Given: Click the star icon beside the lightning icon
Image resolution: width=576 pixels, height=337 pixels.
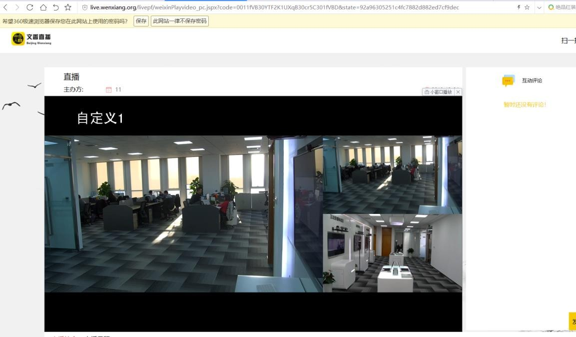Looking at the screenshot, I should coord(527,7).
